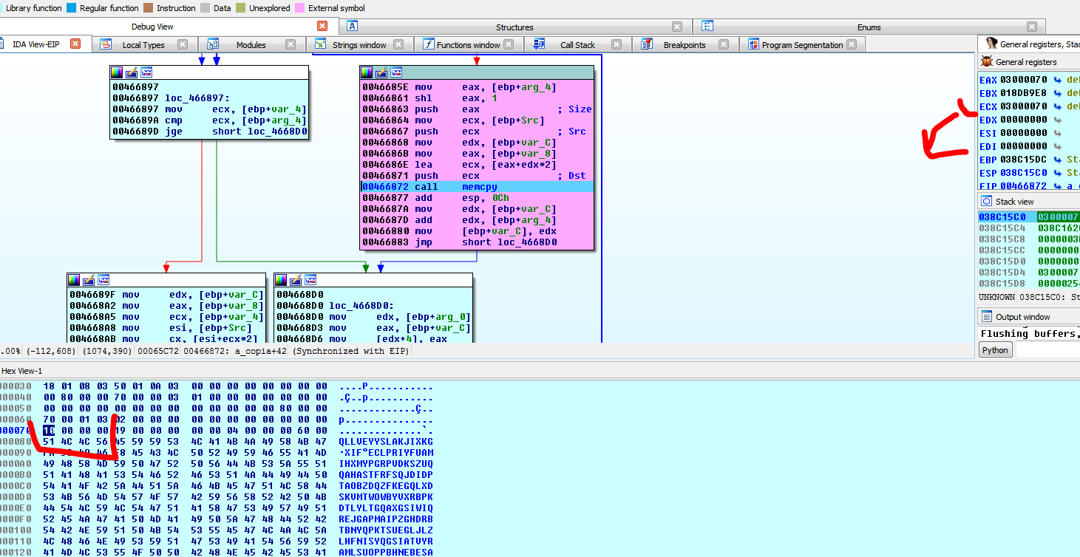Open the Structures tab

tap(514, 27)
